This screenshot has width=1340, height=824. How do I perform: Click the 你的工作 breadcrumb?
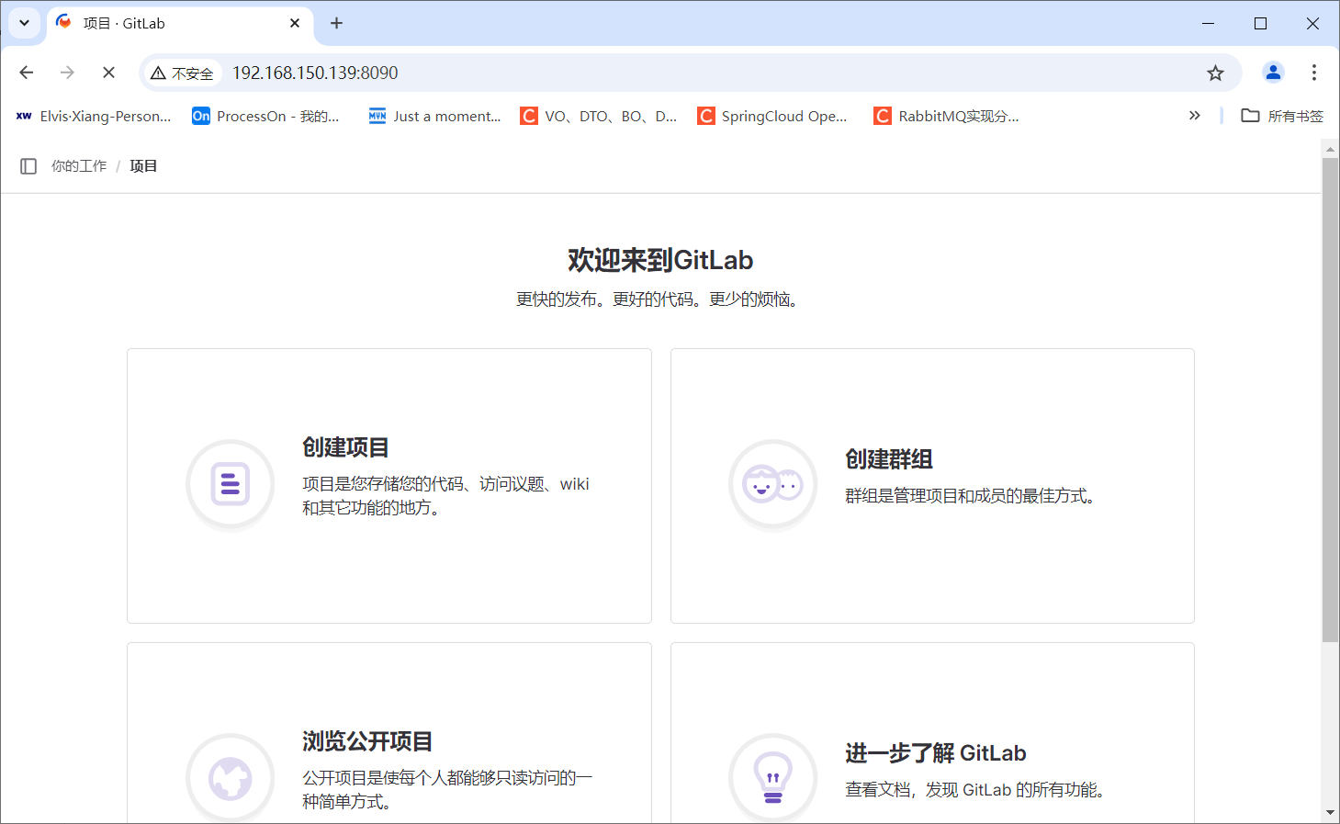click(79, 166)
